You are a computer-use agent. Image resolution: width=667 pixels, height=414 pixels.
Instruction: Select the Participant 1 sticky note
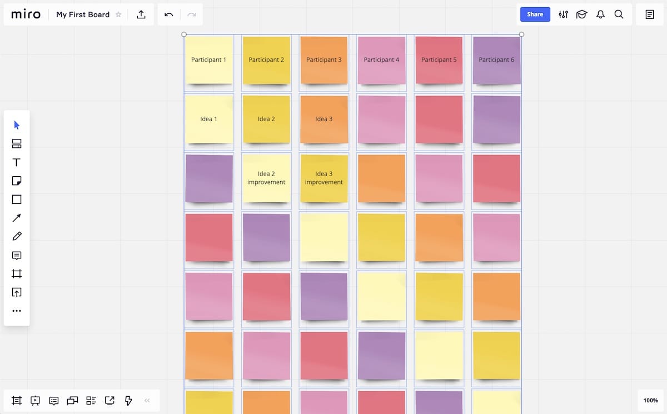coord(208,60)
